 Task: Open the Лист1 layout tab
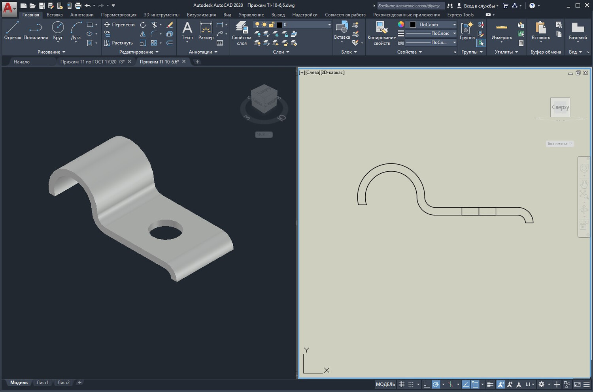pyautogui.click(x=42, y=383)
